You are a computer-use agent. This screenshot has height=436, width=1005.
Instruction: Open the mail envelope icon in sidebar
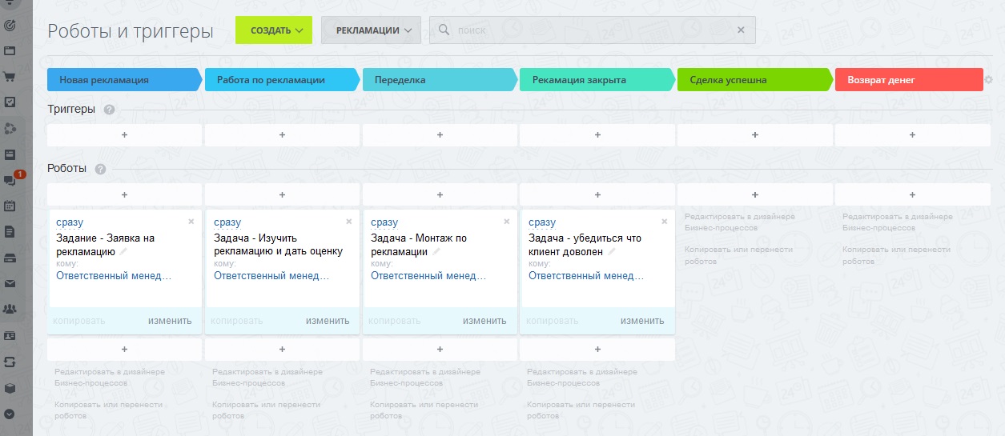click(x=10, y=283)
